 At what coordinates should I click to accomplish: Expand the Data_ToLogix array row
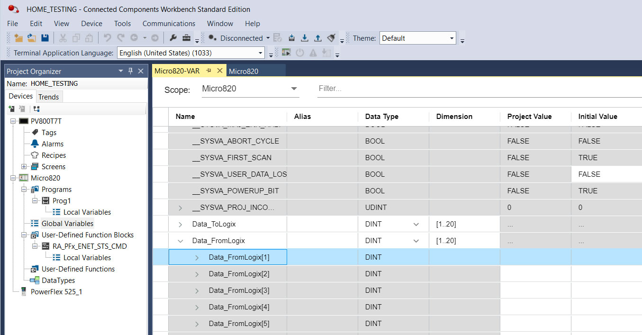click(180, 224)
